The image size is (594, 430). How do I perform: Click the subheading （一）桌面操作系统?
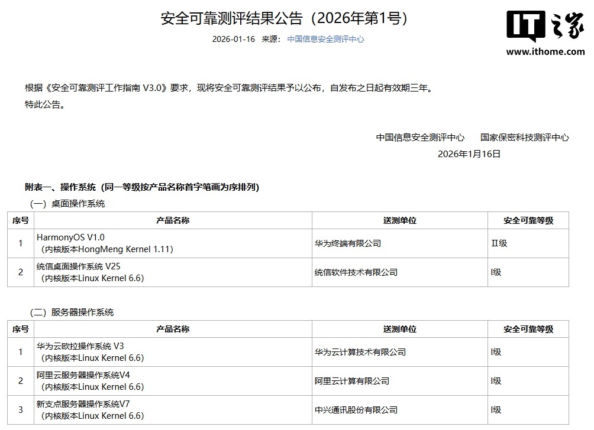[x=67, y=204]
